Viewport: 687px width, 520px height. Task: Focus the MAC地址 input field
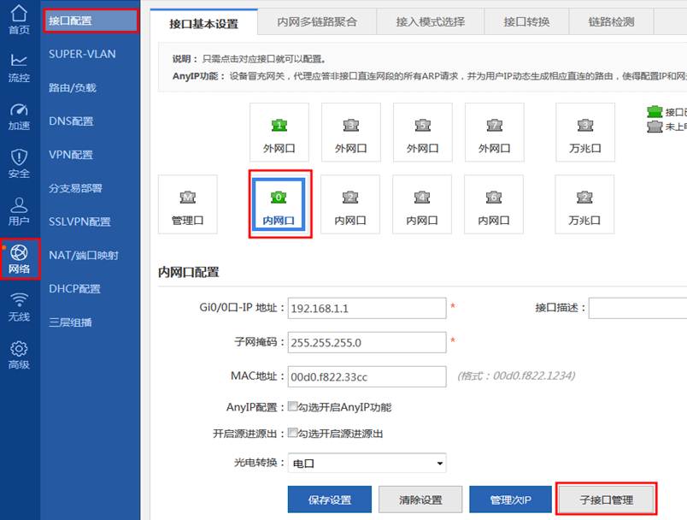[367, 376]
